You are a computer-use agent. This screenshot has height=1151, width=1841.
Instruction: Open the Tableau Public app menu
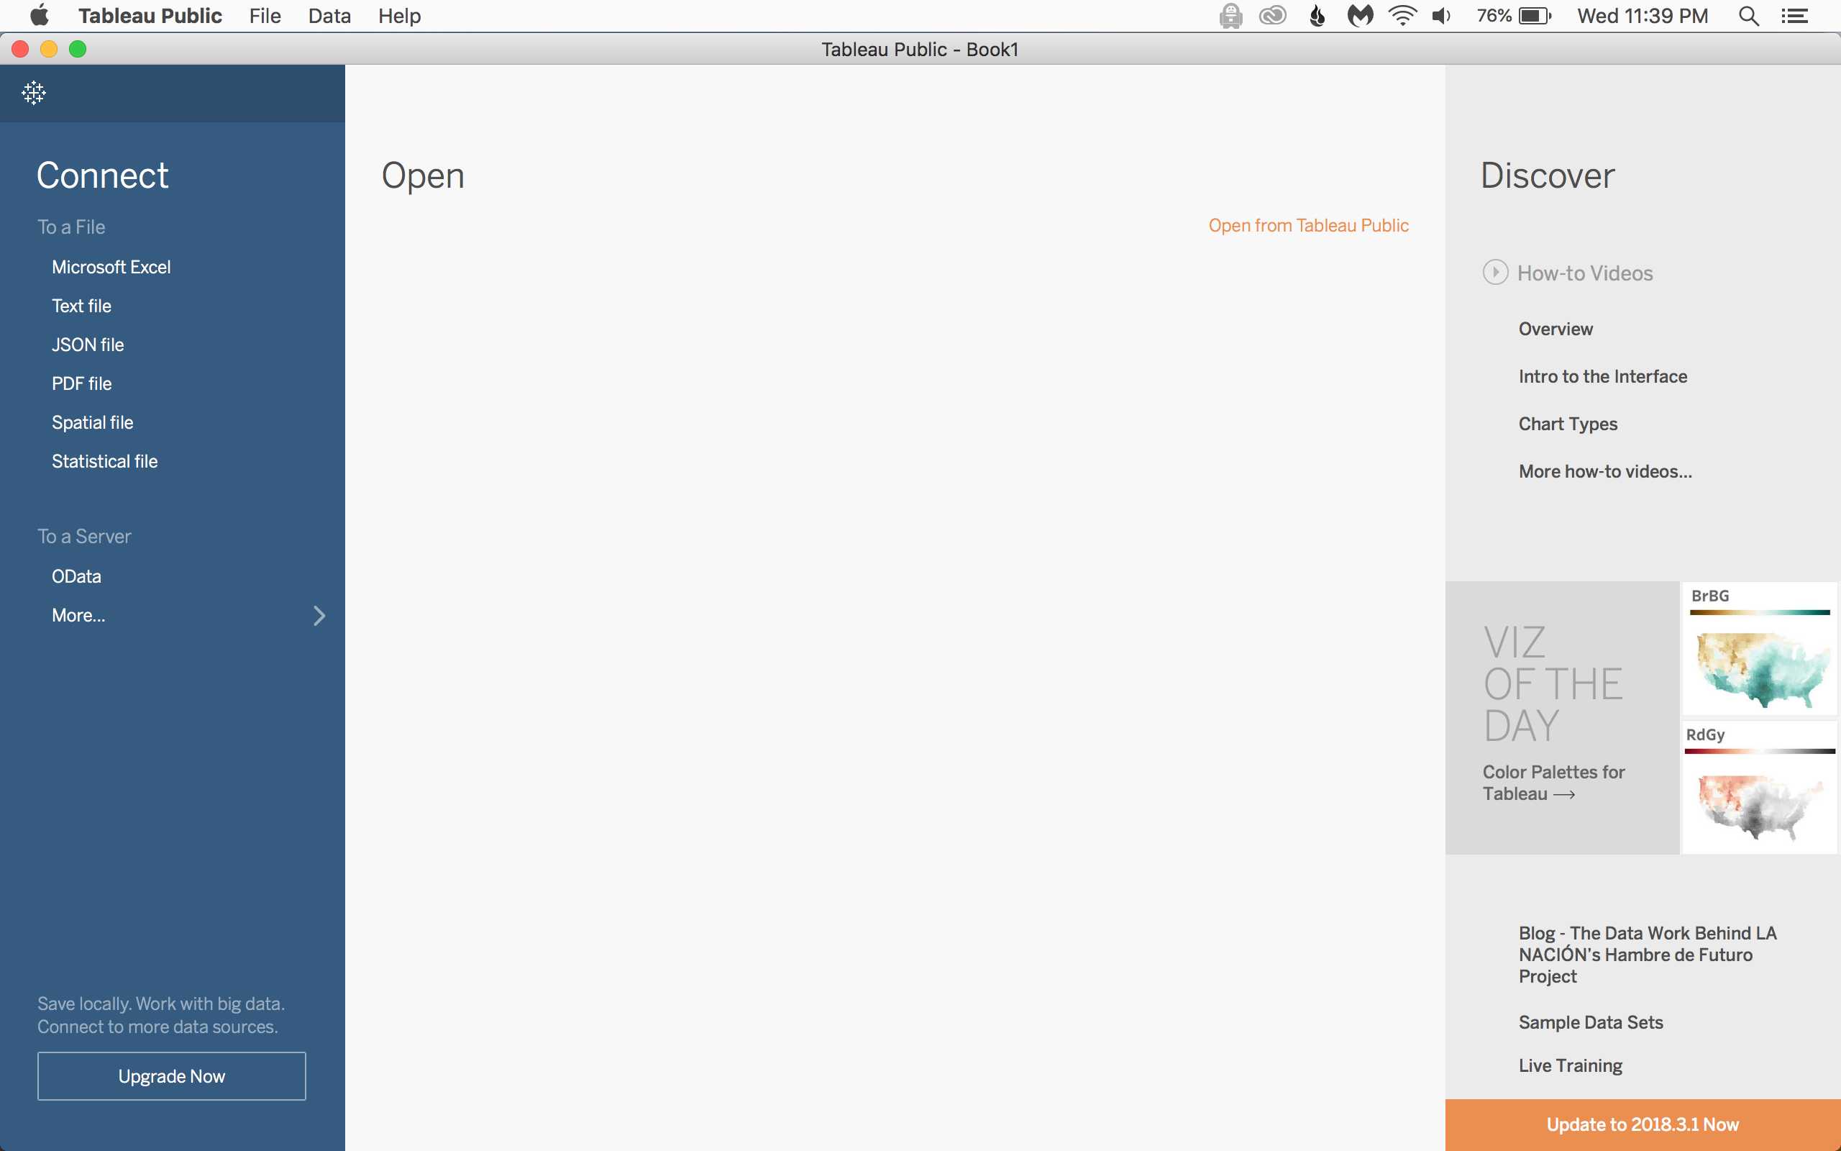(x=150, y=16)
